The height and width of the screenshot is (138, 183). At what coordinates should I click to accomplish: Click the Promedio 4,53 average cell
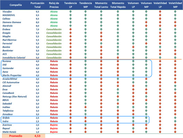(24, 136)
